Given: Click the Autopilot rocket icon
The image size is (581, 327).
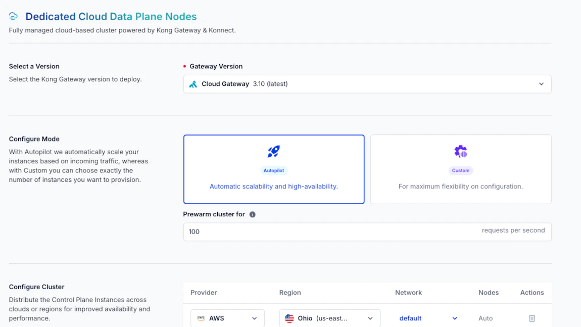Looking at the screenshot, I should [274, 151].
